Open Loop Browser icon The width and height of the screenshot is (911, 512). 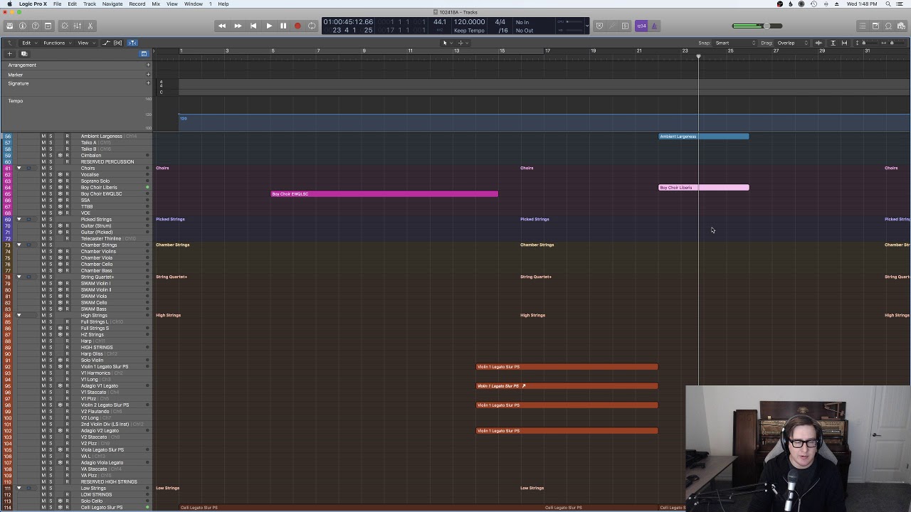pos(888,26)
